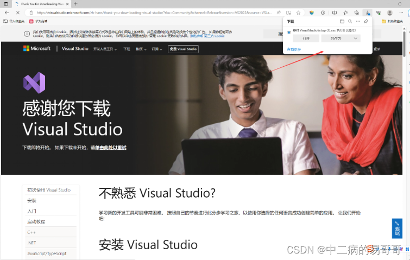Select the Install sidebar item

pos(32,201)
